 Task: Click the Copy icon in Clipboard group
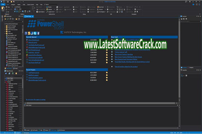pyautogui.click(x=6, y=7)
